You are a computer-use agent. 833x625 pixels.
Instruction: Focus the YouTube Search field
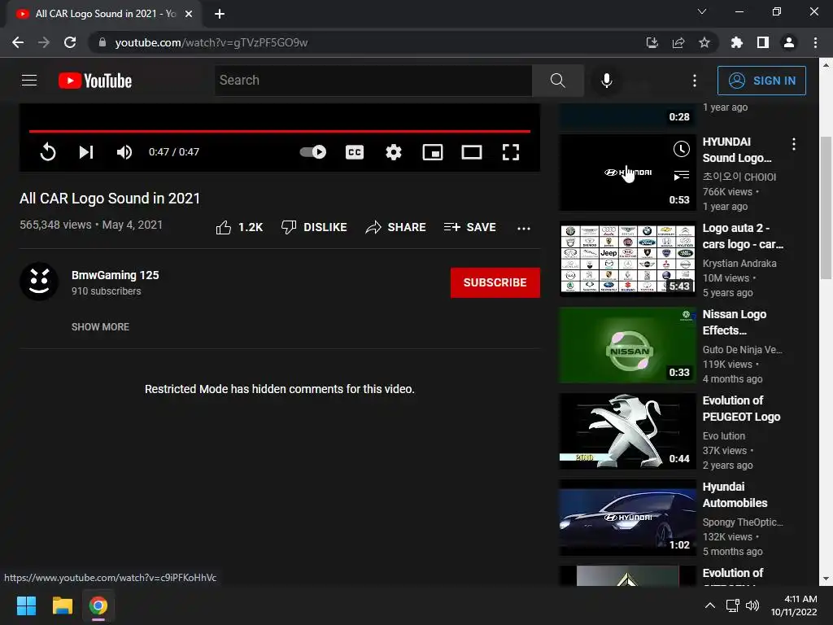(373, 81)
